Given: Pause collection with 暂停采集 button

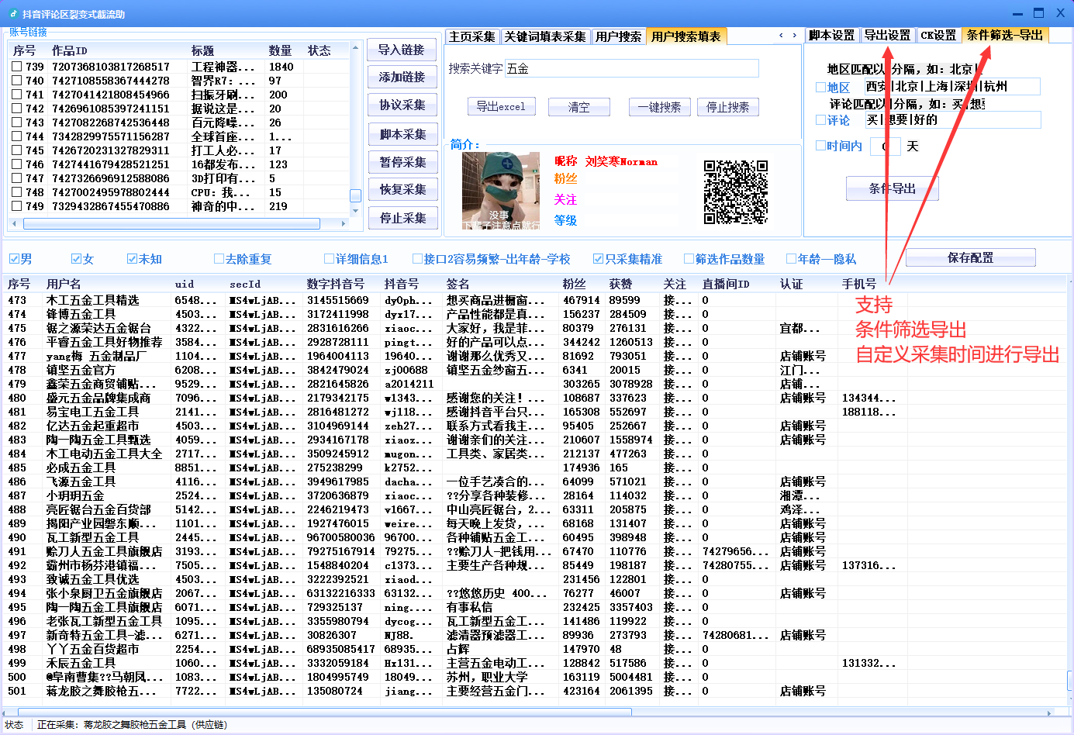Looking at the screenshot, I should [x=402, y=161].
